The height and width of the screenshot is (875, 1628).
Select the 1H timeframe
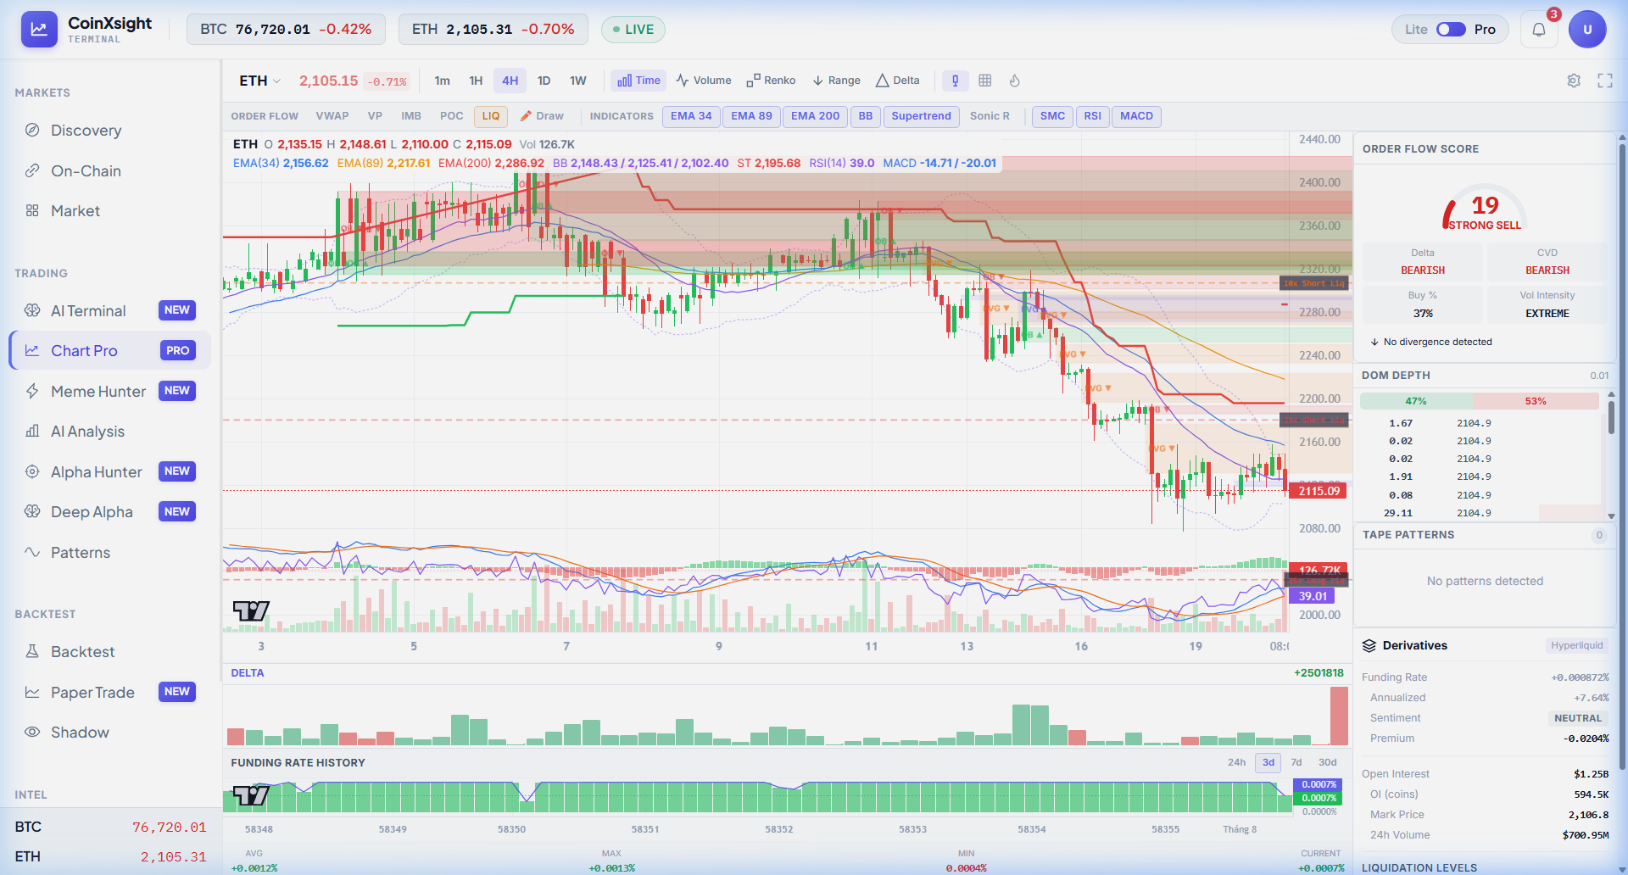pyautogui.click(x=476, y=81)
